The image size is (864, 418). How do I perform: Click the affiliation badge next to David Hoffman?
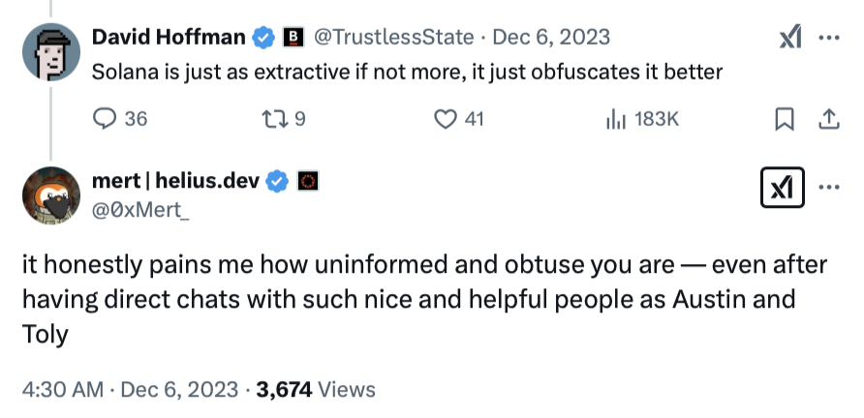292,38
